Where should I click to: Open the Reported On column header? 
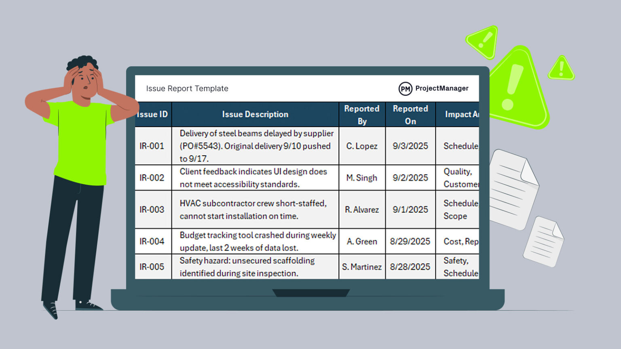pyautogui.click(x=410, y=114)
